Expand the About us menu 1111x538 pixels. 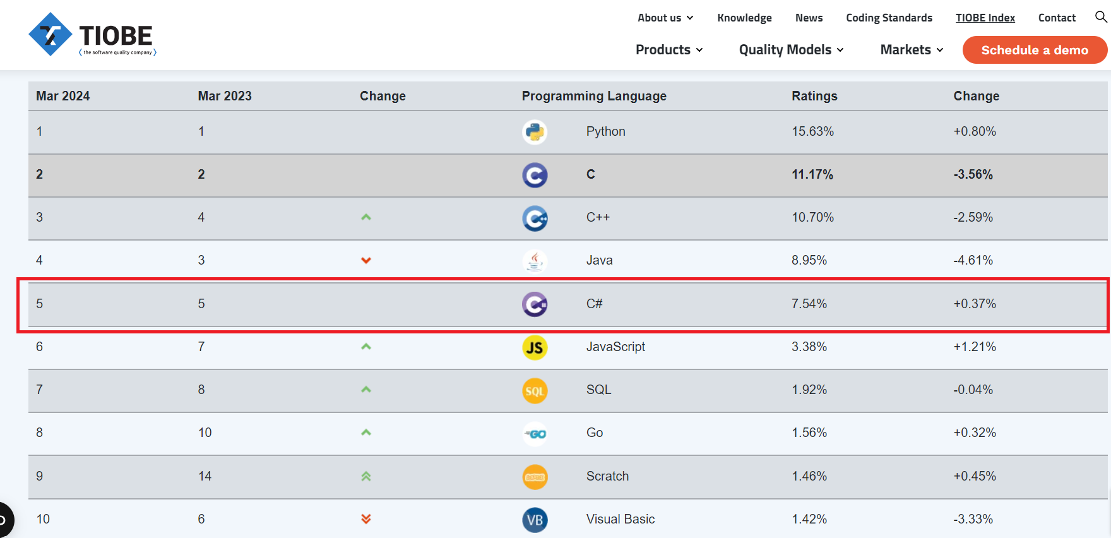tap(665, 18)
